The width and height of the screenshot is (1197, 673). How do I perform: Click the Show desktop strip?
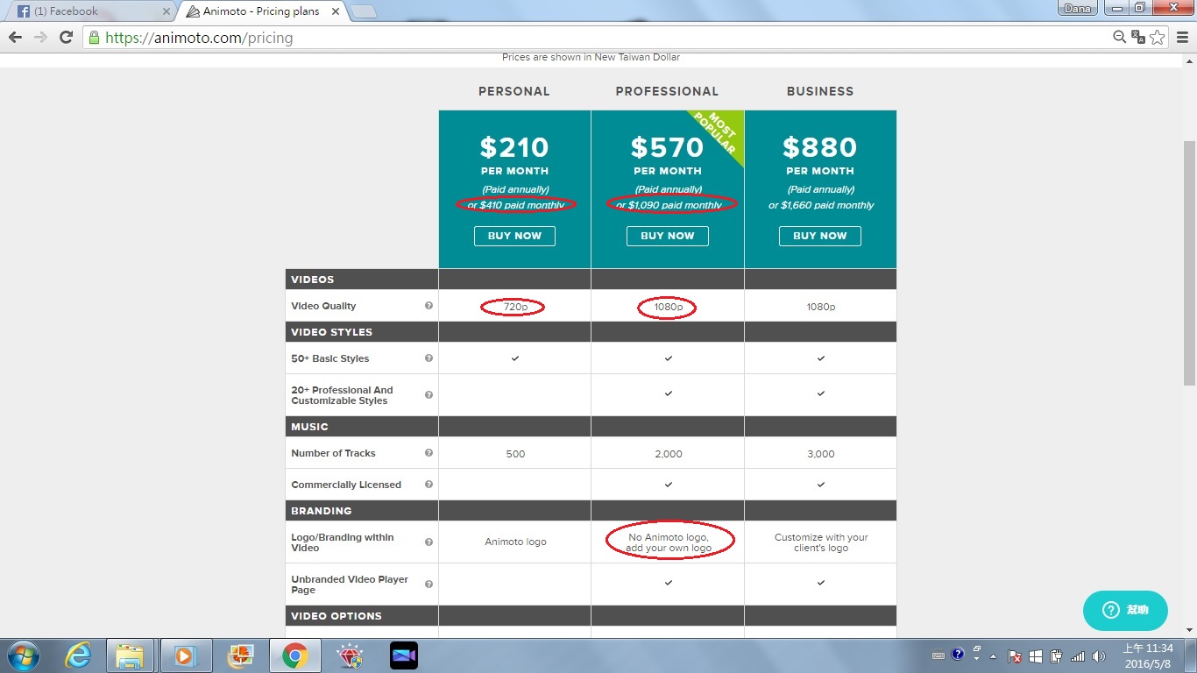coord(1191,655)
